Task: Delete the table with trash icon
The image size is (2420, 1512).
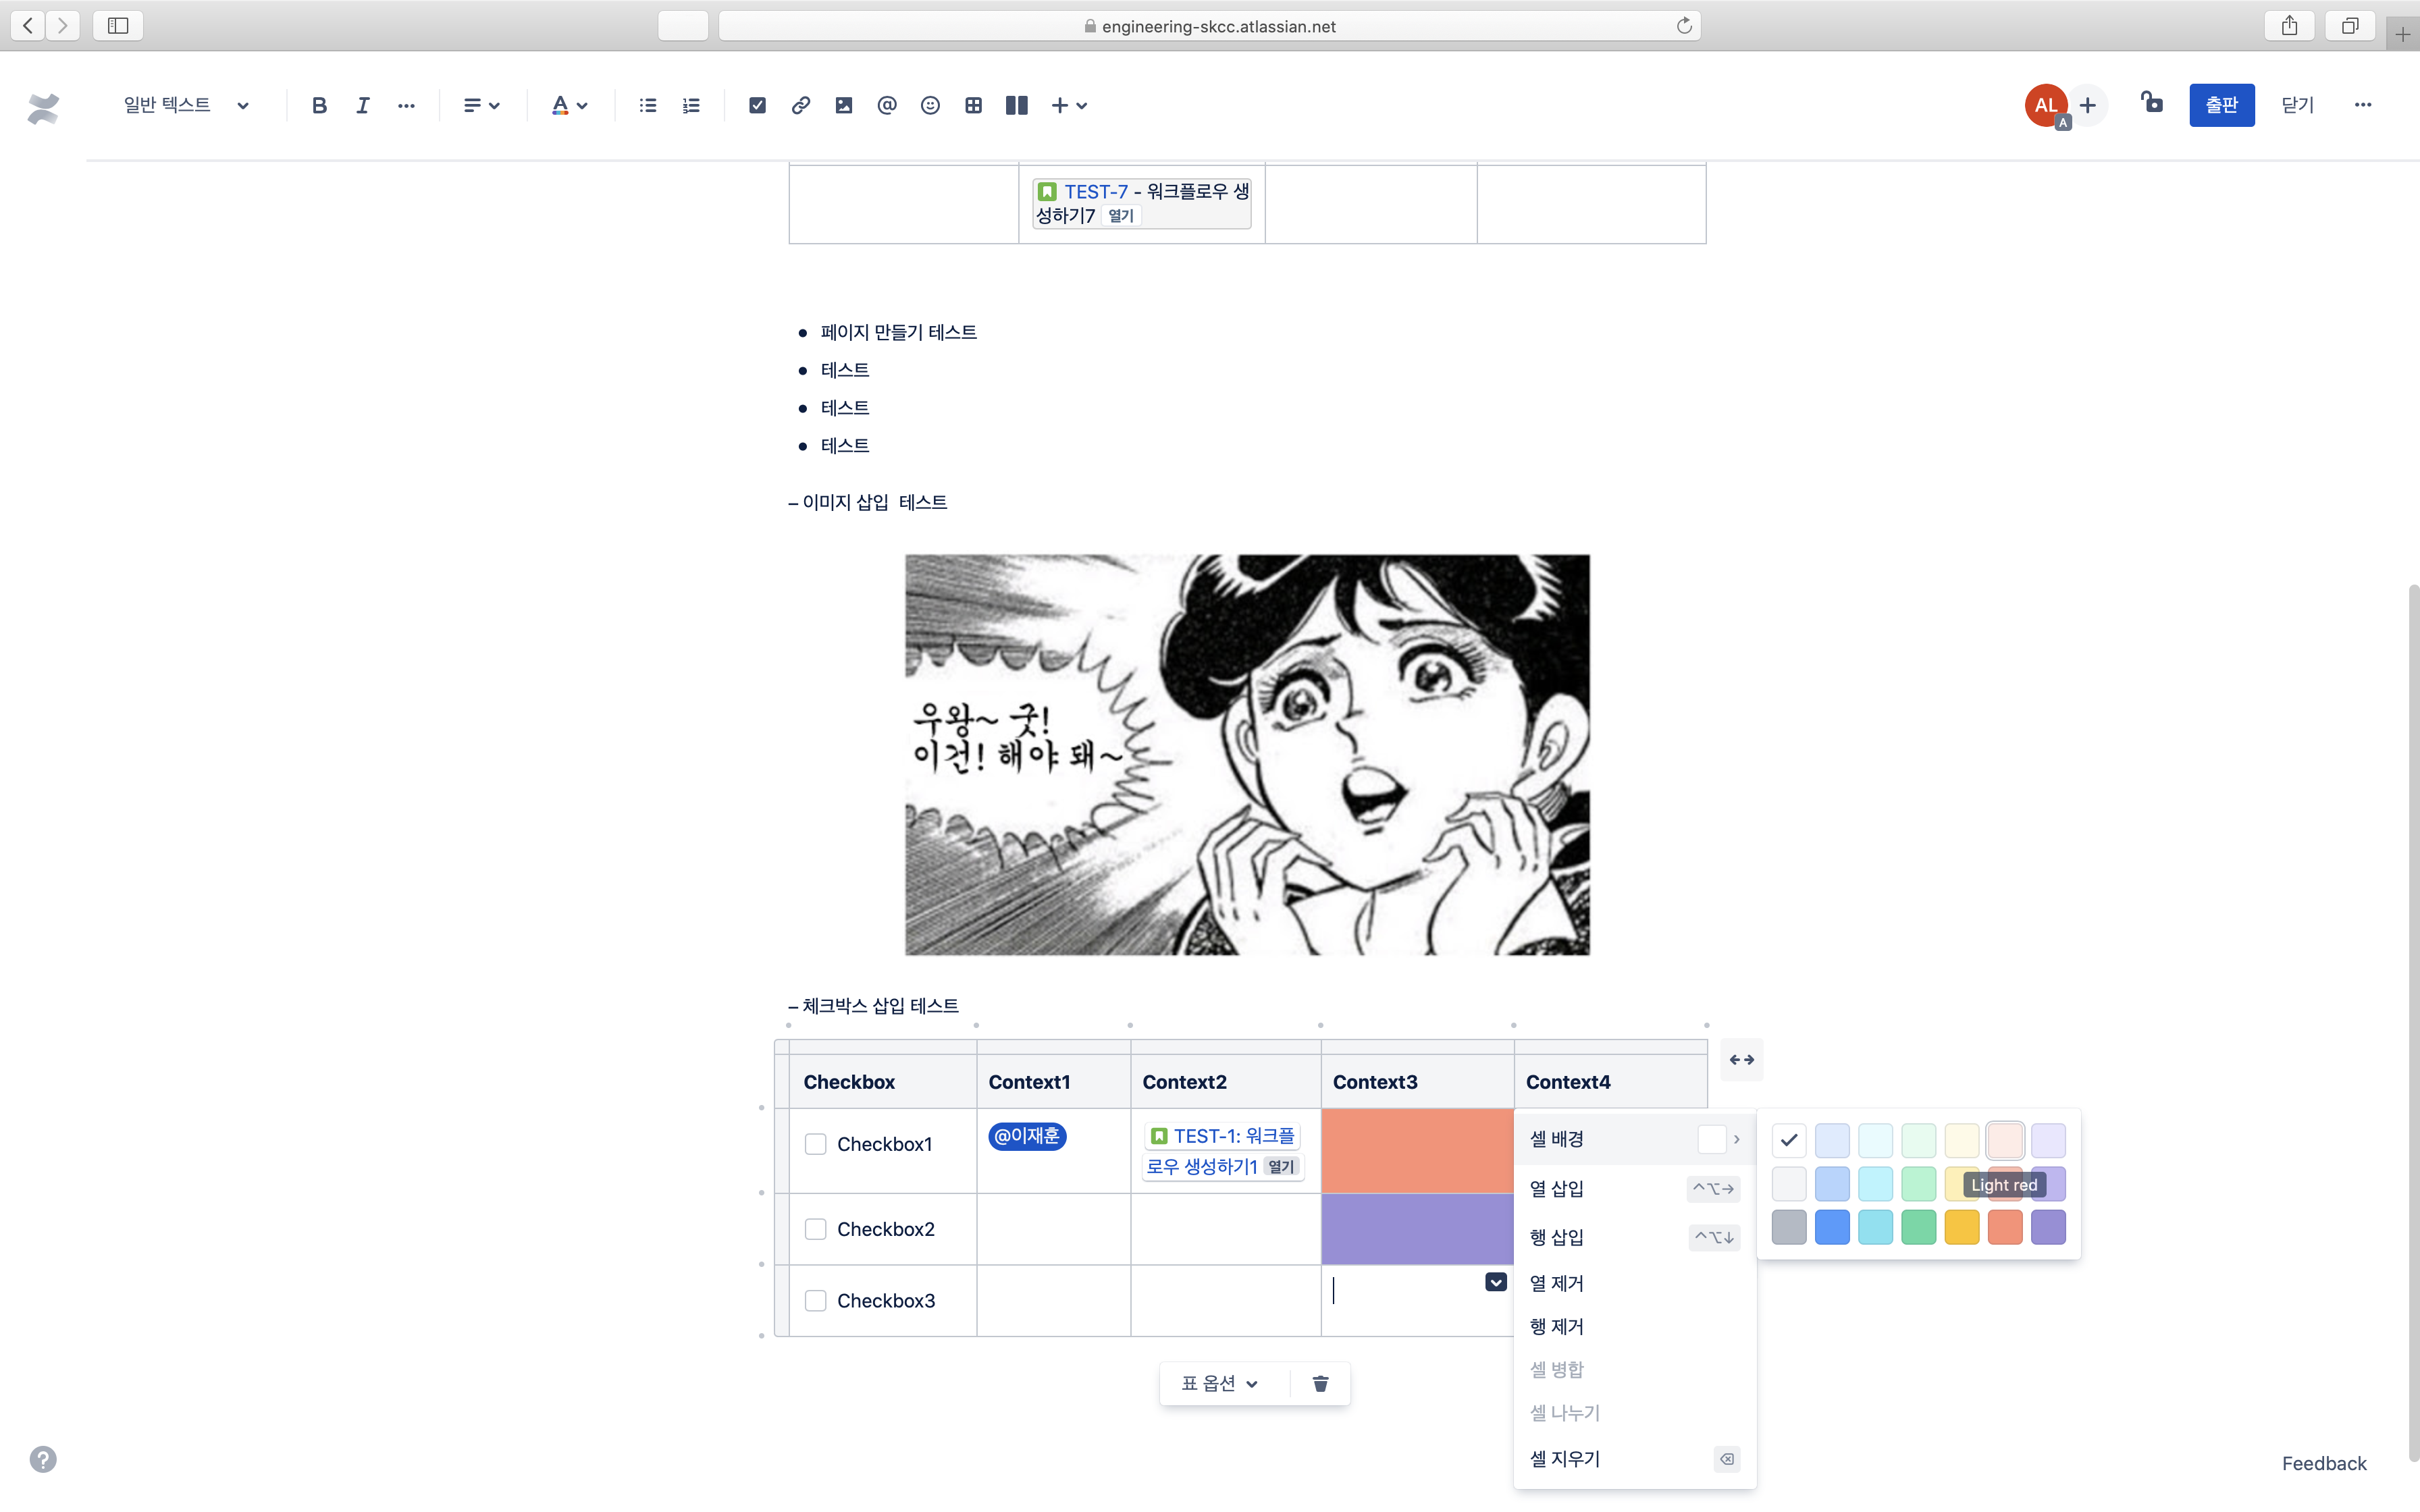Action: [1320, 1383]
